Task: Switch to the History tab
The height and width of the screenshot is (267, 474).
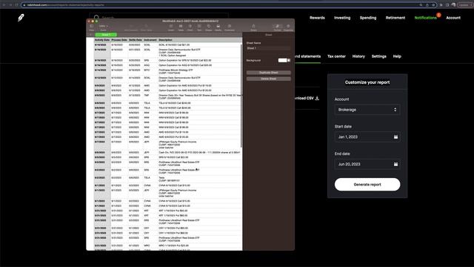Action: [x=358, y=56]
